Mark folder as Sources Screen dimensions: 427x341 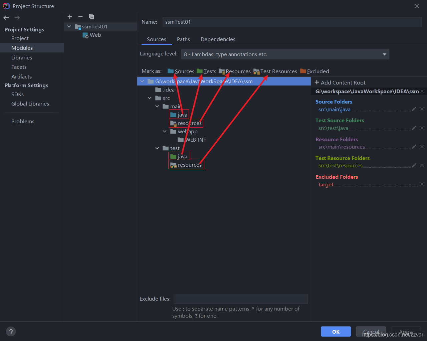[181, 71]
